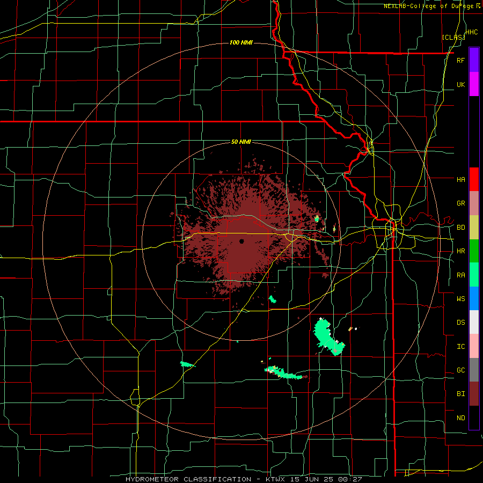Screen dimensions: 483x483
Task: Click the WS blue legend swatch
Action: point(474,298)
